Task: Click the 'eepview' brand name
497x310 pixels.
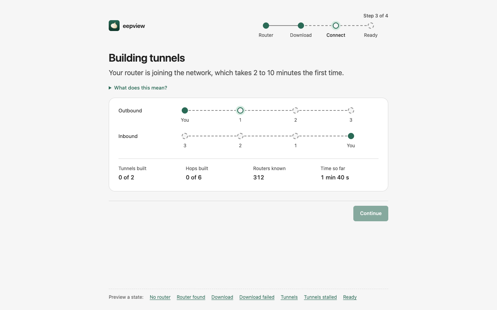Action: tap(134, 26)
